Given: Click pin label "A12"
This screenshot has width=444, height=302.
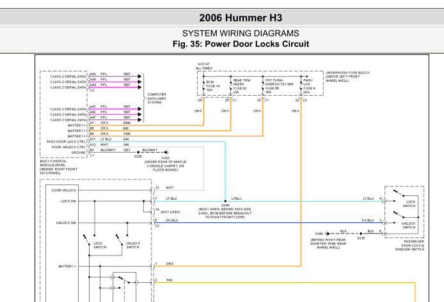Looking at the screenshot, I should pyautogui.click(x=93, y=145).
